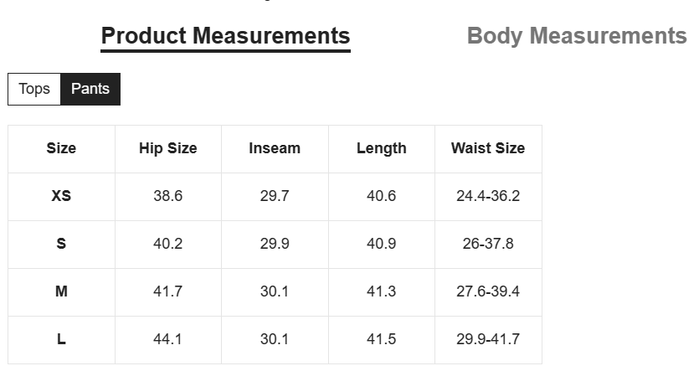699x366 pixels.
Task: Click the S inseam value 29.9
Action: (x=275, y=244)
